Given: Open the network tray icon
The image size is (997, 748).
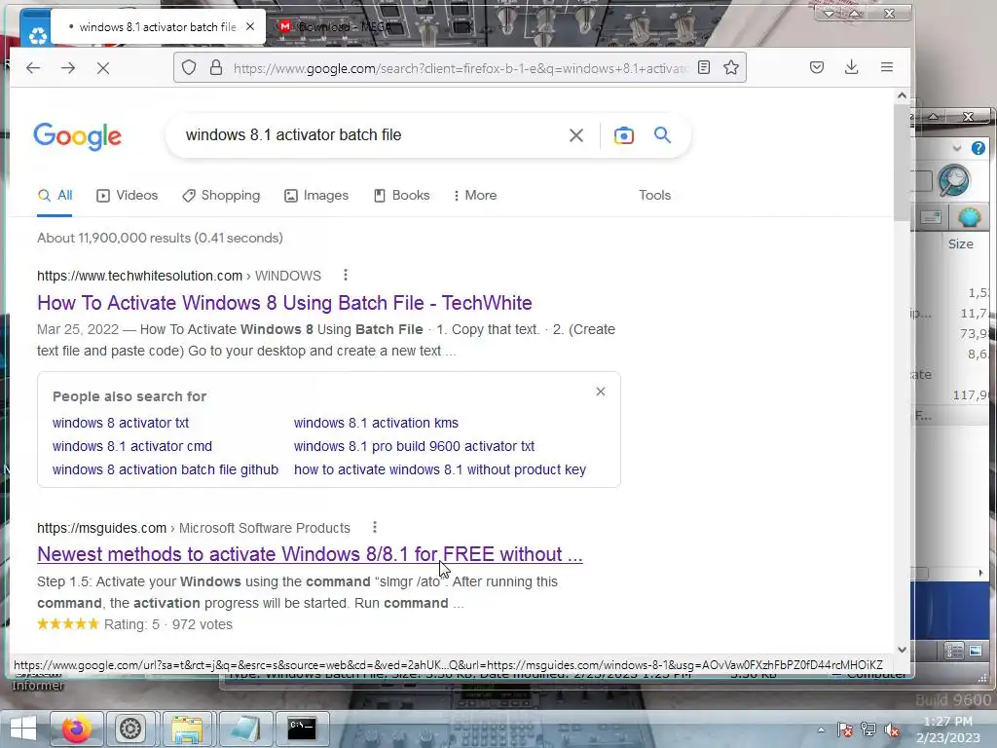Looking at the screenshot, I should coord(868,730).
